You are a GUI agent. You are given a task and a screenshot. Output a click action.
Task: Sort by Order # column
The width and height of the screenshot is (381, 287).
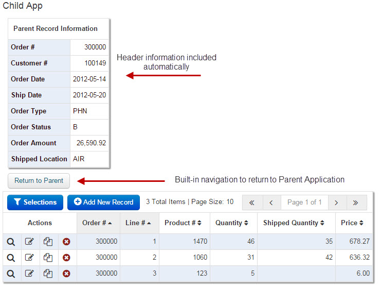tap(97, 223)
